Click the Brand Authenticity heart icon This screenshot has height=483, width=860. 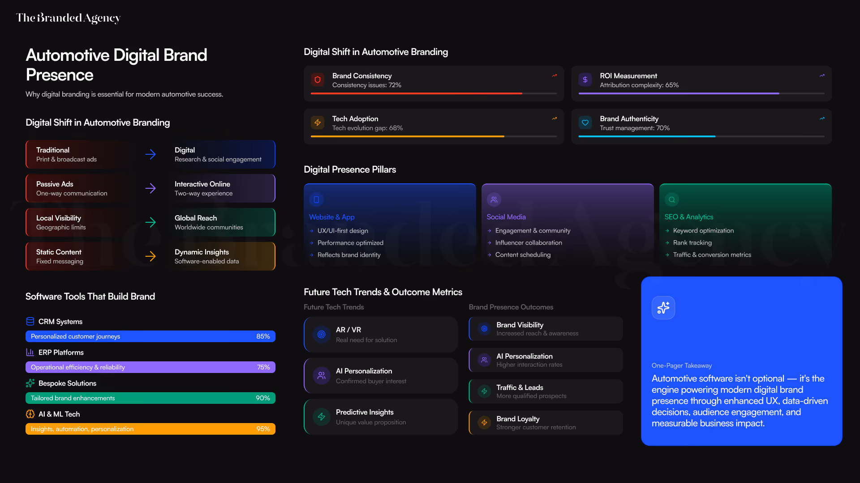pos(585,123)
